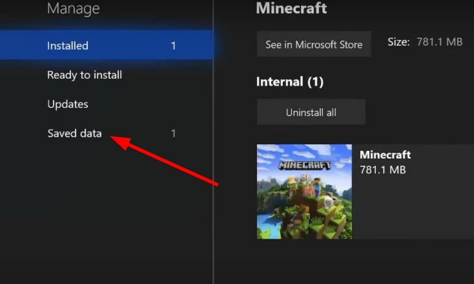Select the Minecraft cover art thumbnail

pos(304,192)
